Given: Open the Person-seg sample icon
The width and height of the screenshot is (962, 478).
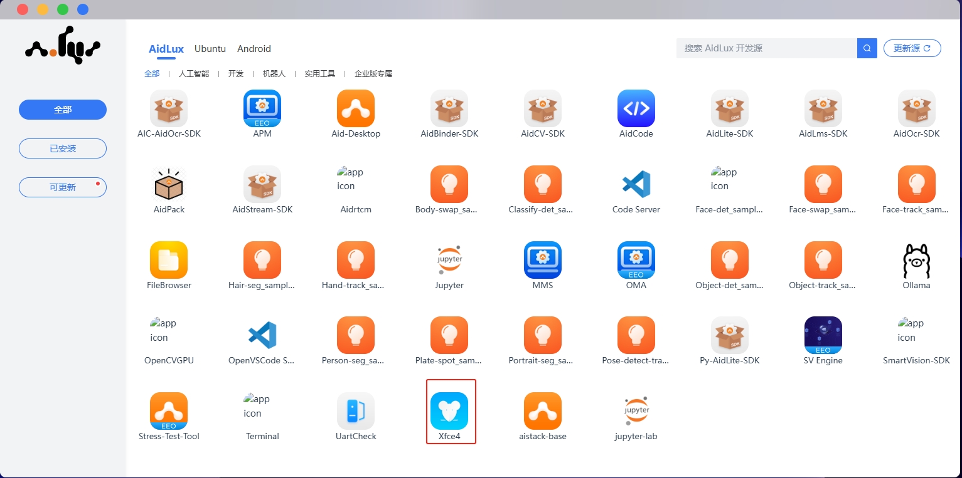Looking at the screenshot, I should pyautogui.click(x=356, y=335).
